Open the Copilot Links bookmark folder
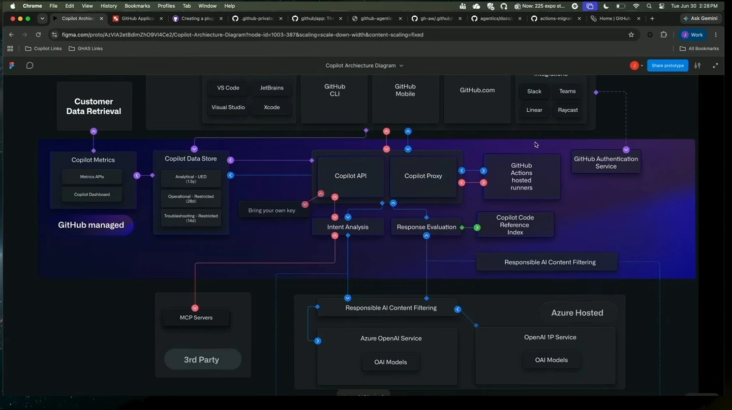 [x=44, y=49]
